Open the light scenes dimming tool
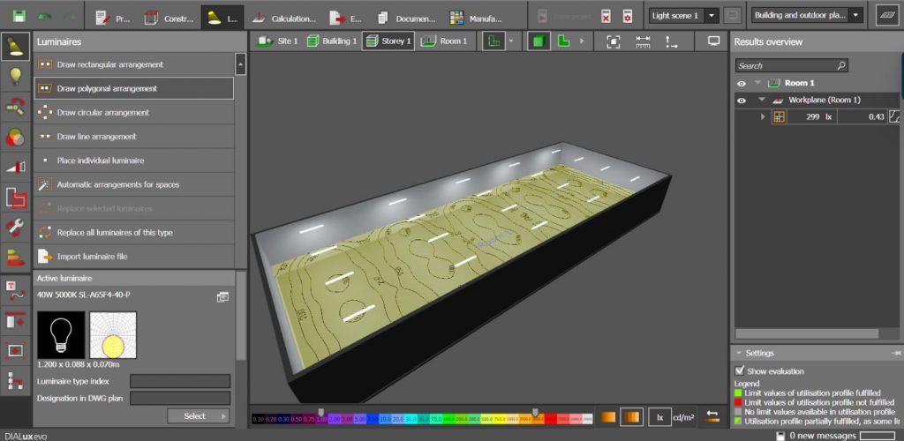This screenshot has width=904, height=441. tap(16, 167)
